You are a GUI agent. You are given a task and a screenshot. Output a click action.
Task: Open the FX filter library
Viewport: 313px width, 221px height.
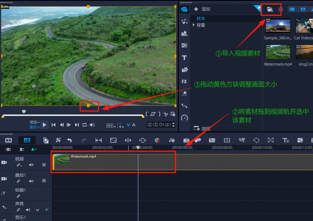coord(184,81)
